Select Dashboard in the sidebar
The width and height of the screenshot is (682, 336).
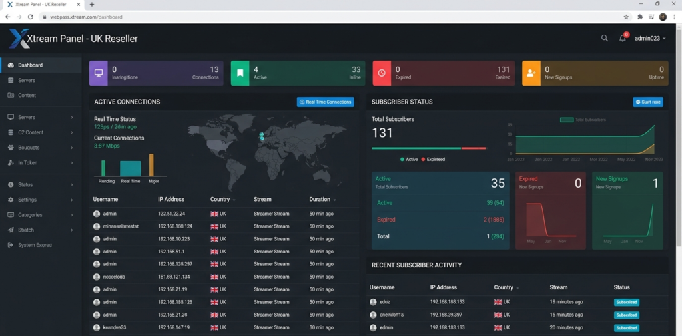point(41,65)
